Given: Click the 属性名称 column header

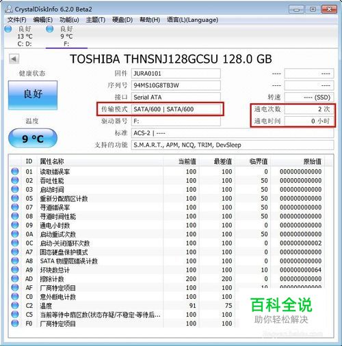Looking at the screenshot, I should pos(100,161).
